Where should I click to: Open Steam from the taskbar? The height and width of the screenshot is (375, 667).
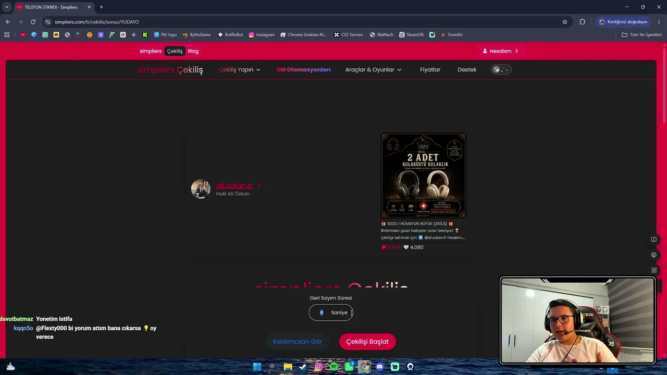pyautogui.click(x=303, y=367)
